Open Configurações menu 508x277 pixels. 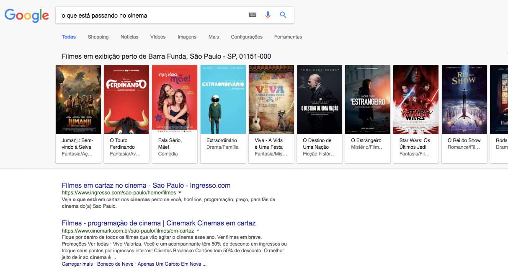click(x=247, y=37)
